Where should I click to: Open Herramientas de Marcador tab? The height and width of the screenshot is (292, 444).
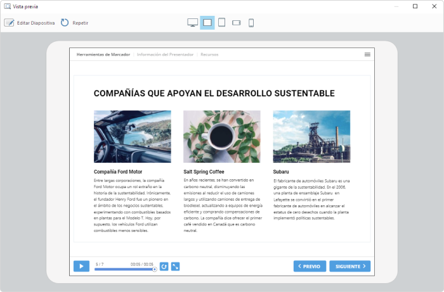click(x=103, y=54)
